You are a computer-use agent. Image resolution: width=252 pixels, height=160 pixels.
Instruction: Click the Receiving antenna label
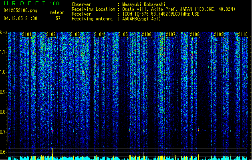tap(92, 19)
